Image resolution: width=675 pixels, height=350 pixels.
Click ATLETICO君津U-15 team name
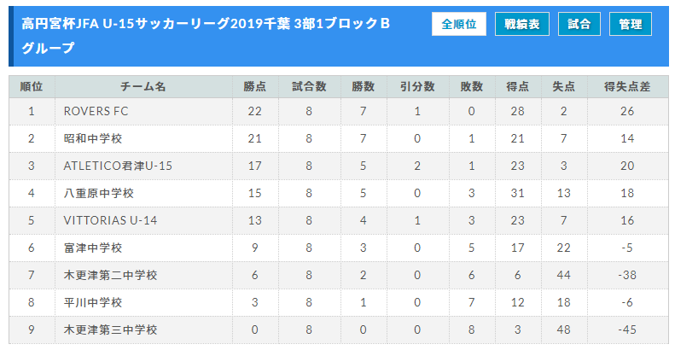118,166
